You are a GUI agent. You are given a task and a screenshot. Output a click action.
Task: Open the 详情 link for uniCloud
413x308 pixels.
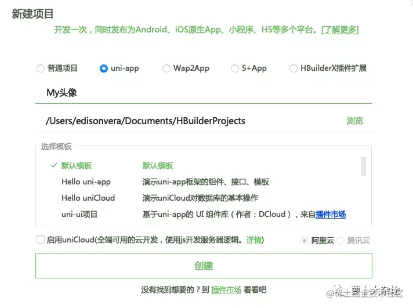click(x=254, y=240)
